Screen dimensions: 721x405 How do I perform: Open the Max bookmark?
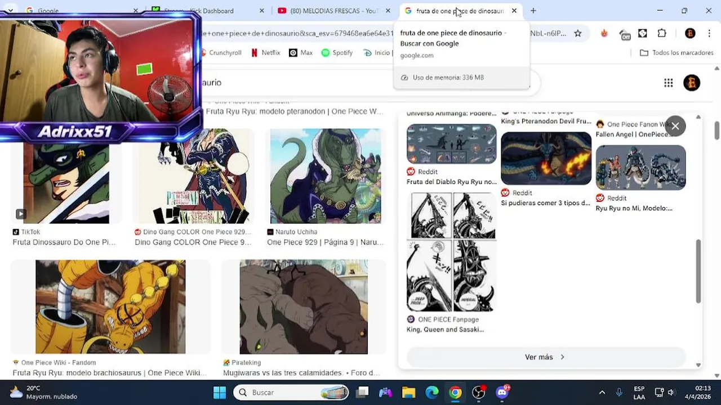point(301,52)
